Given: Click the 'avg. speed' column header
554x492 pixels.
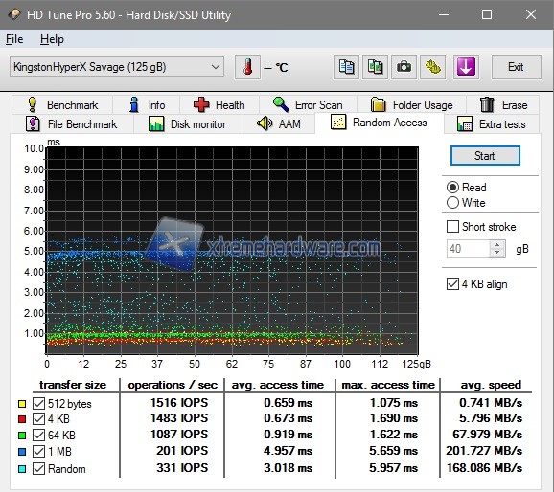Looking at the screenshot, I should pos(491,385).
